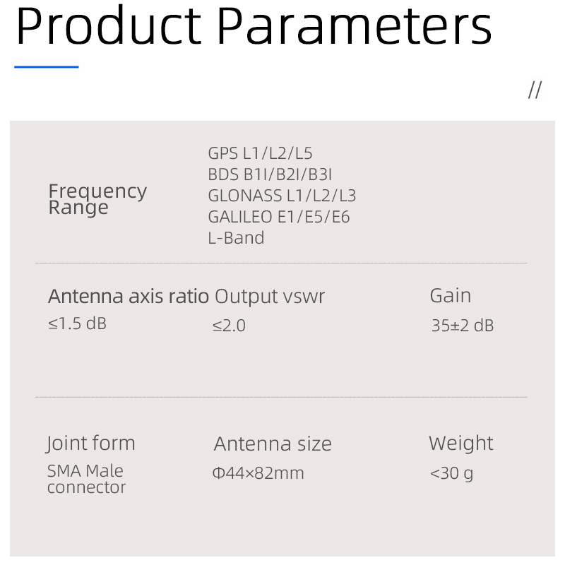The height and width of the screenshot is (565, 565).
Task: Click the blue underline below the heading
Action: coord(47,67)
